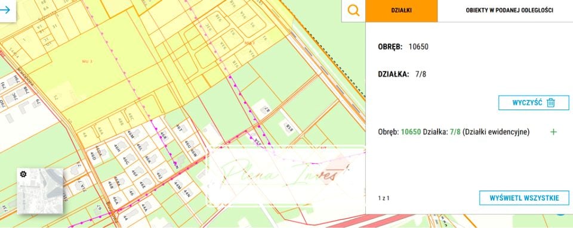Expand result with green plus icon
This screenshot has width=573, height=228.
(553, 132)
